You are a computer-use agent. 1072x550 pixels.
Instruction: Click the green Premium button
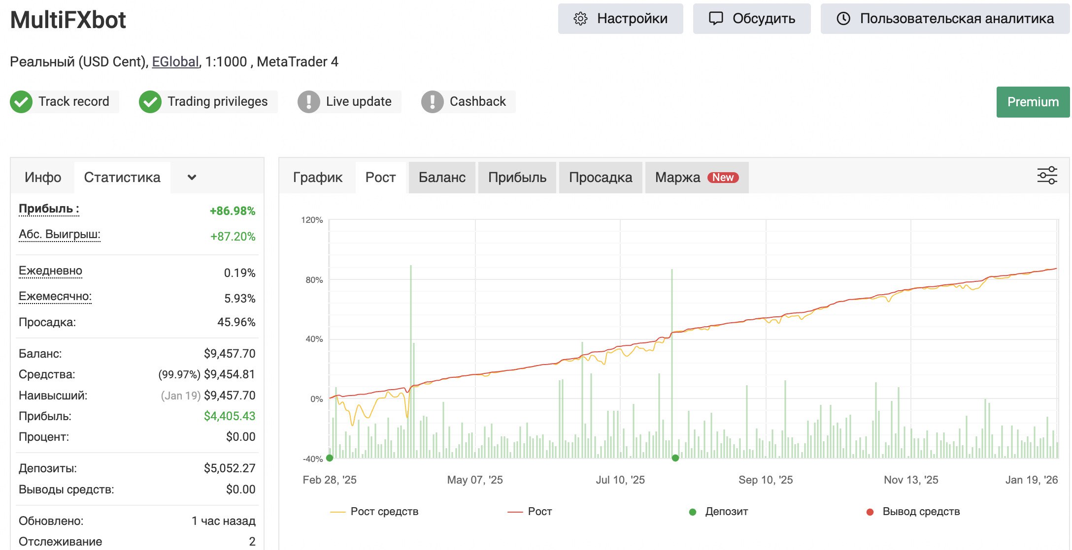click(1033, 102)
